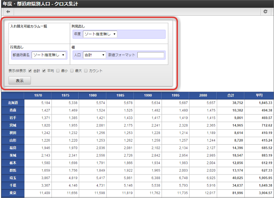
Task: Click the 1970 column header
Action: coord(38,95)
